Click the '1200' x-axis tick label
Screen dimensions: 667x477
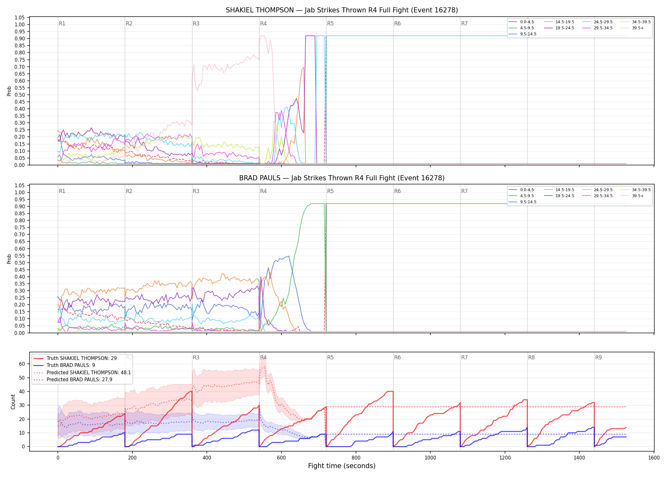click(x=505, y=458)
